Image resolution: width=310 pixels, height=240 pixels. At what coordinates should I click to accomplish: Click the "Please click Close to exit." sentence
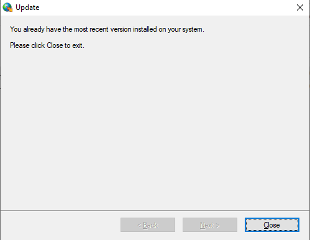(47, 45)
